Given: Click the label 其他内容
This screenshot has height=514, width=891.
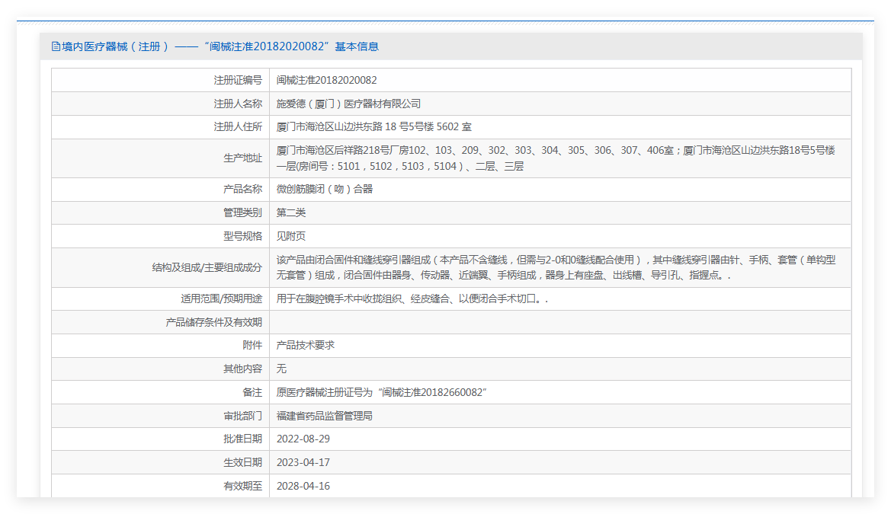Looking at the screenshot, I should tap(242, 369).
